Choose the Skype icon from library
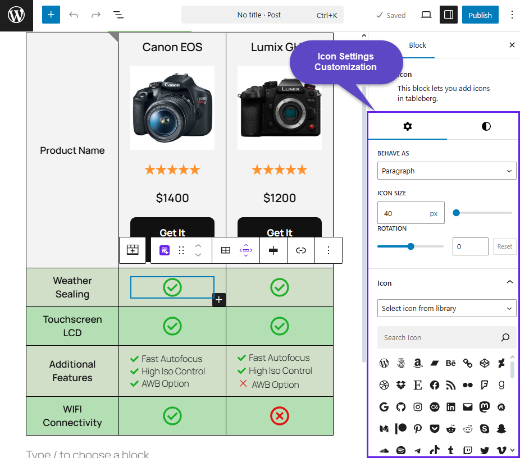Viewport: 520px width, 458px height. [x=485, y=429]
